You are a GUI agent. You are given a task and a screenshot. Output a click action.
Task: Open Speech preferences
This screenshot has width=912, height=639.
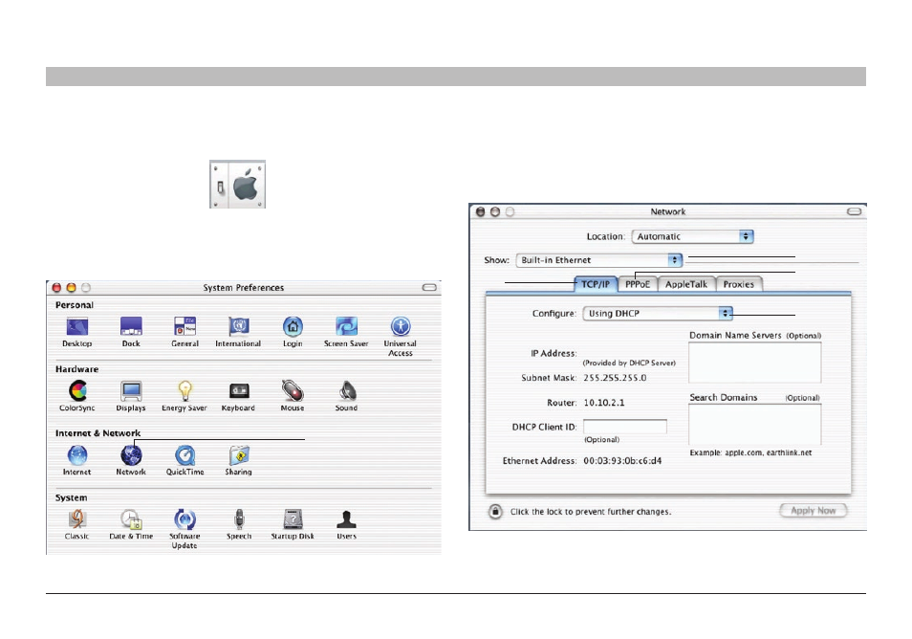click(x=239, y=519)
